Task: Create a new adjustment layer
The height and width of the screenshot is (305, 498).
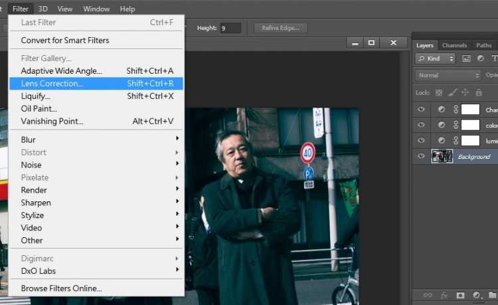Action: tap(477, 294)
